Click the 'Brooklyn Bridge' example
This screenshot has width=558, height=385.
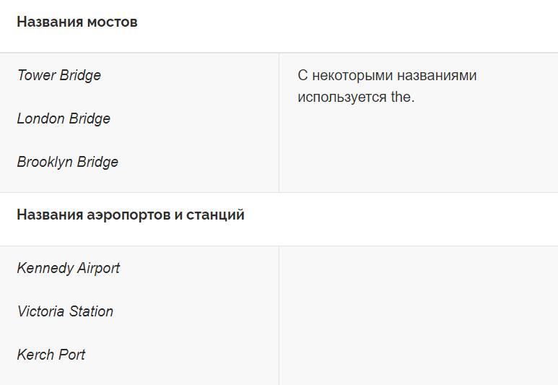point(68,162)
